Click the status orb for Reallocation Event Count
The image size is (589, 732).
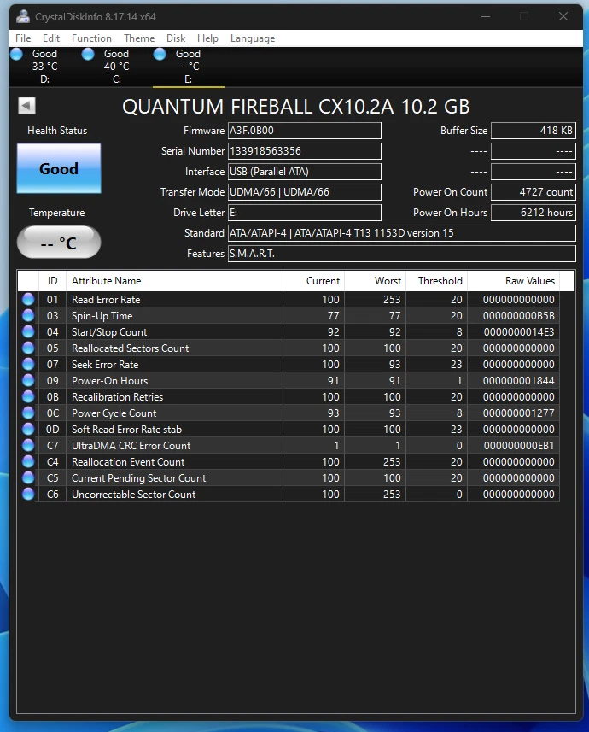pos(28,462)
